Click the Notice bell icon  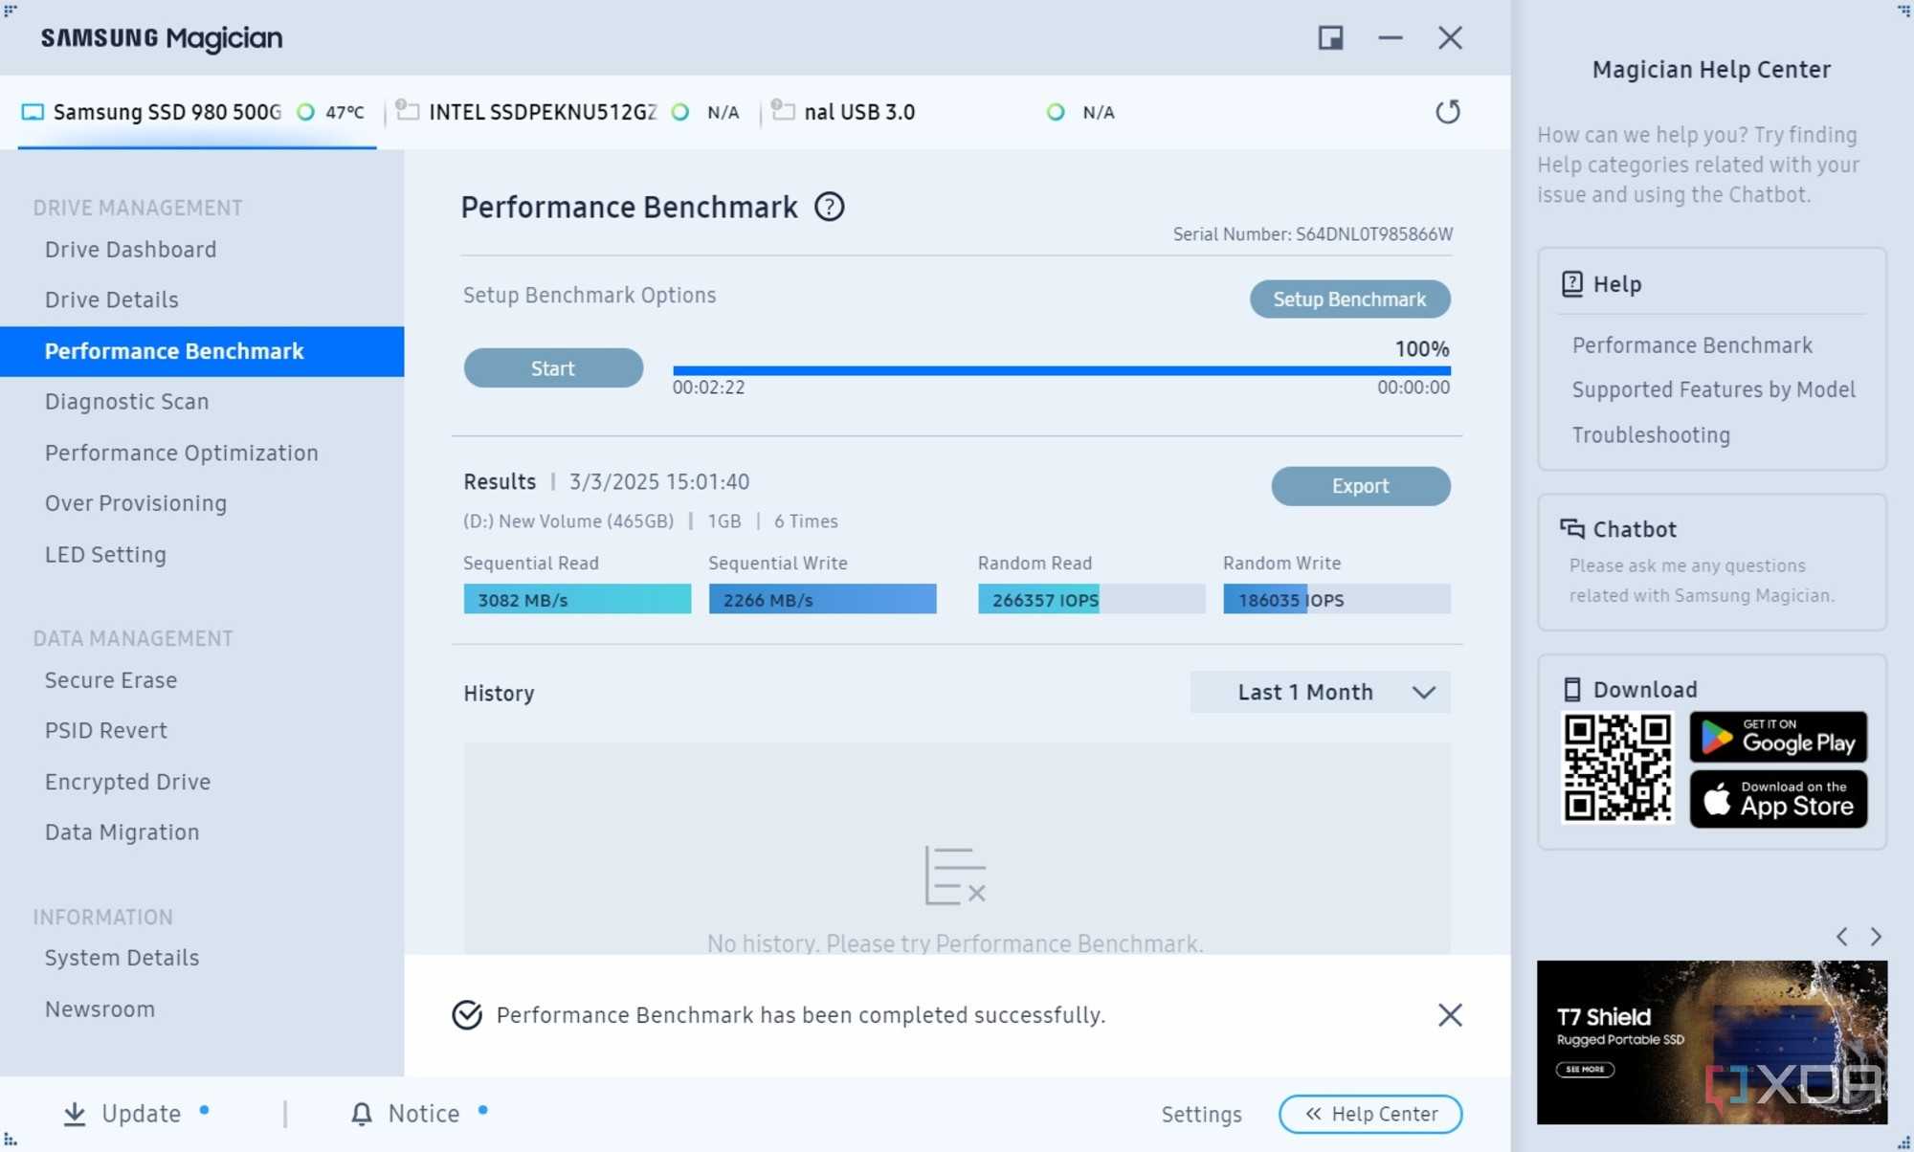tap(362, 1114)
